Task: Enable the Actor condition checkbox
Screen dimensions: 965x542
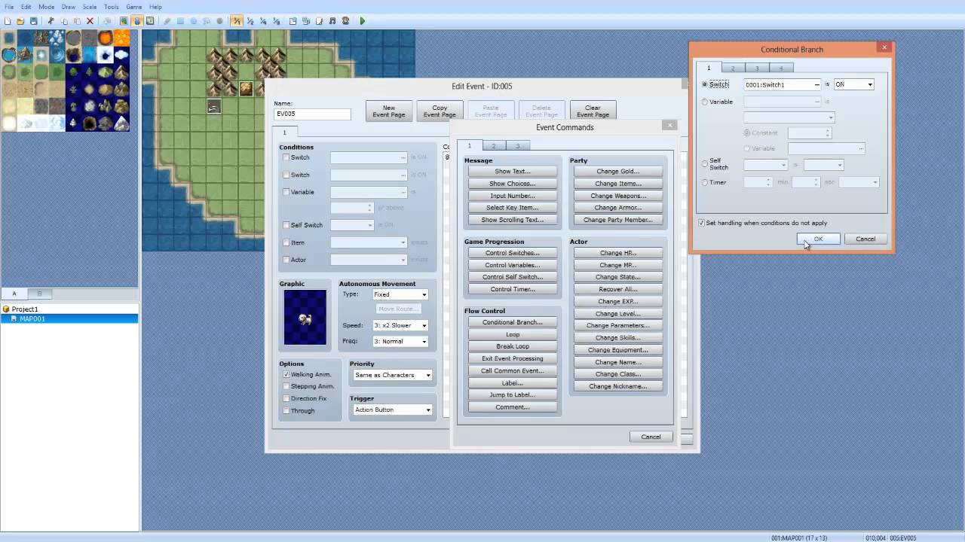Action: click(x=286, y=260)
